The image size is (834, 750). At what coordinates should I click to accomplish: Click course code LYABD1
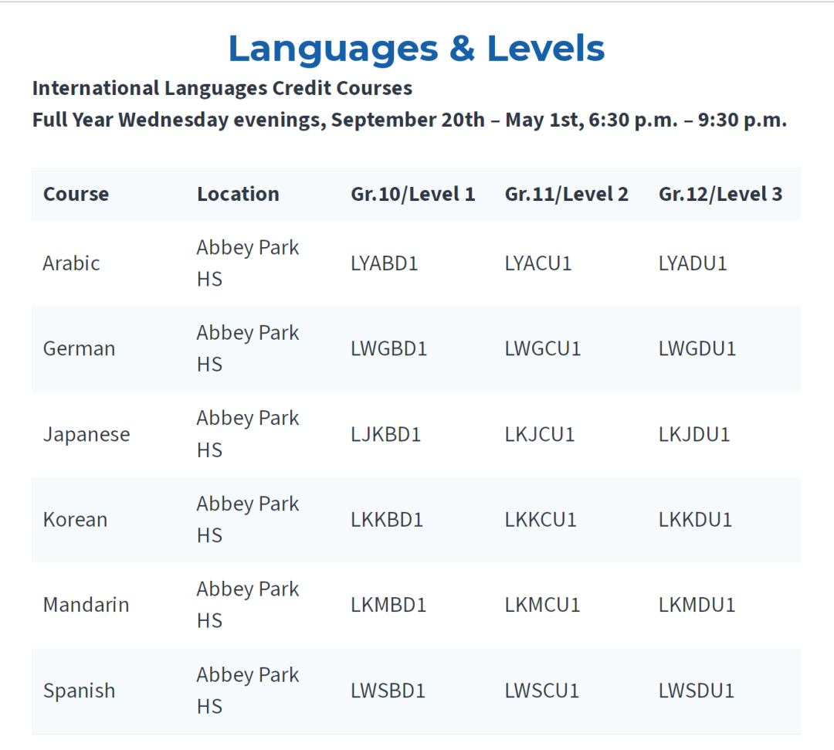[384, 263]
